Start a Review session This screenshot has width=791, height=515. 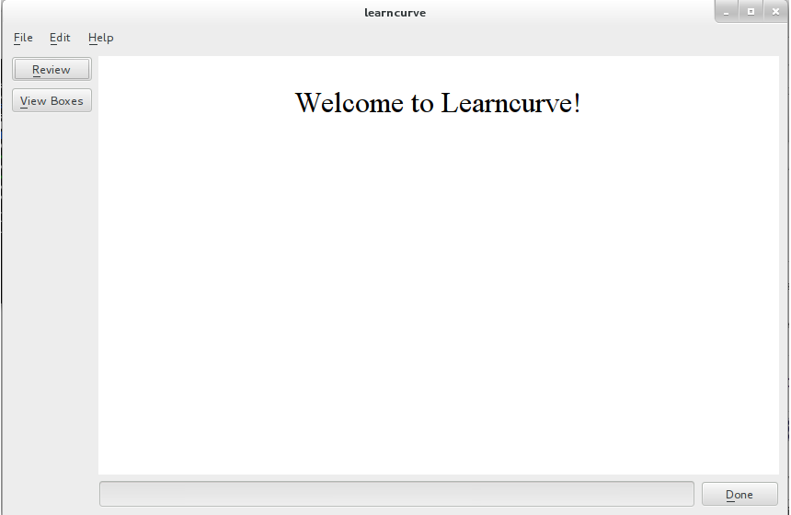[52, 69]
